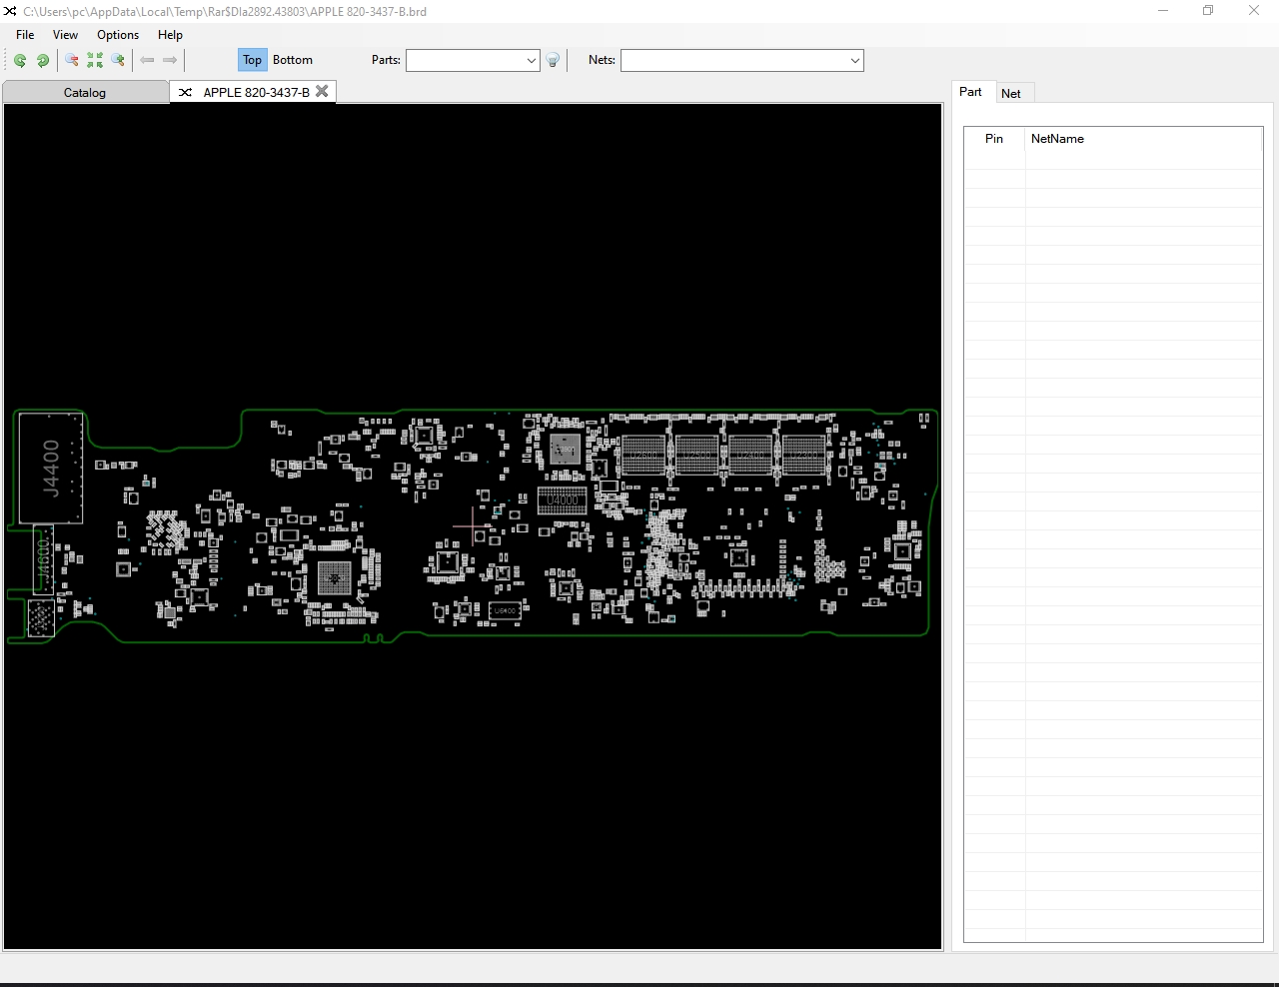Click the J4400 connector on the board
Screen dimensions: 1279x987
[50, 468]
